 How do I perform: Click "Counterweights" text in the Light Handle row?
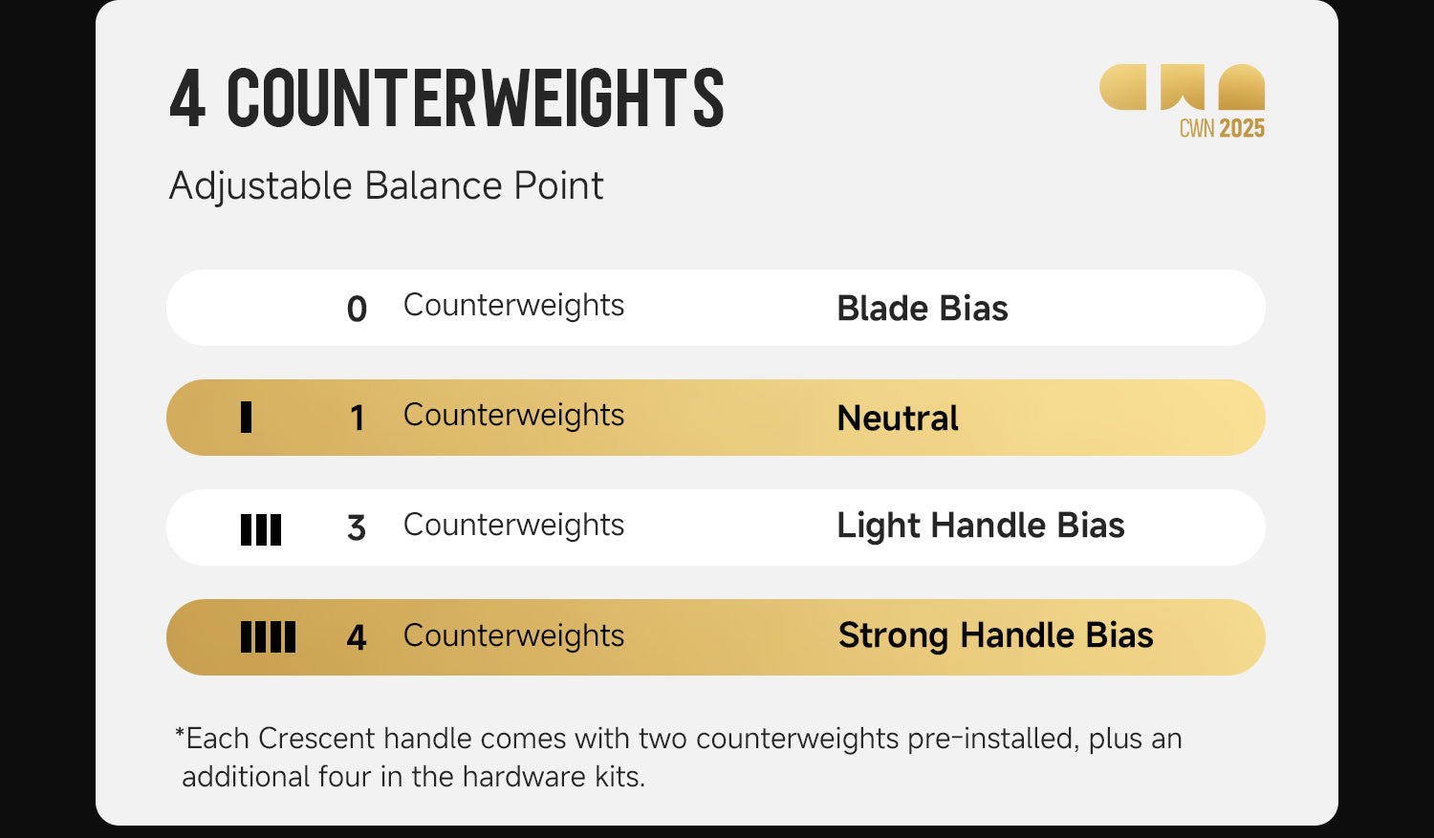pyautogui.click(x=513, y=526)
